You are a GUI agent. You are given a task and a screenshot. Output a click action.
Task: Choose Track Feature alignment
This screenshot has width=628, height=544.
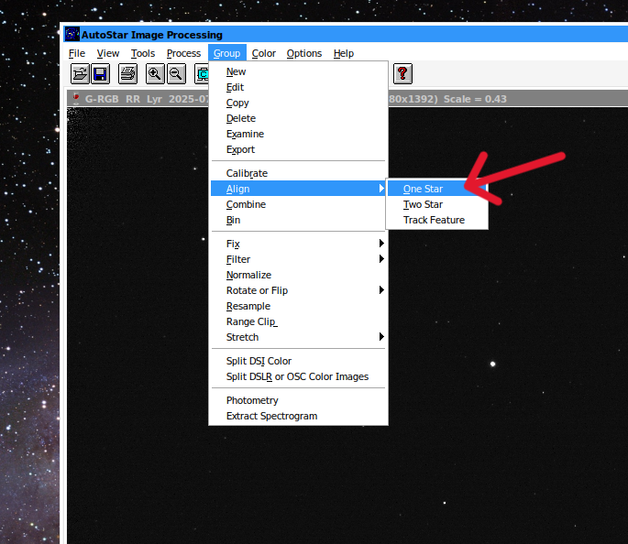click(437, 220)
